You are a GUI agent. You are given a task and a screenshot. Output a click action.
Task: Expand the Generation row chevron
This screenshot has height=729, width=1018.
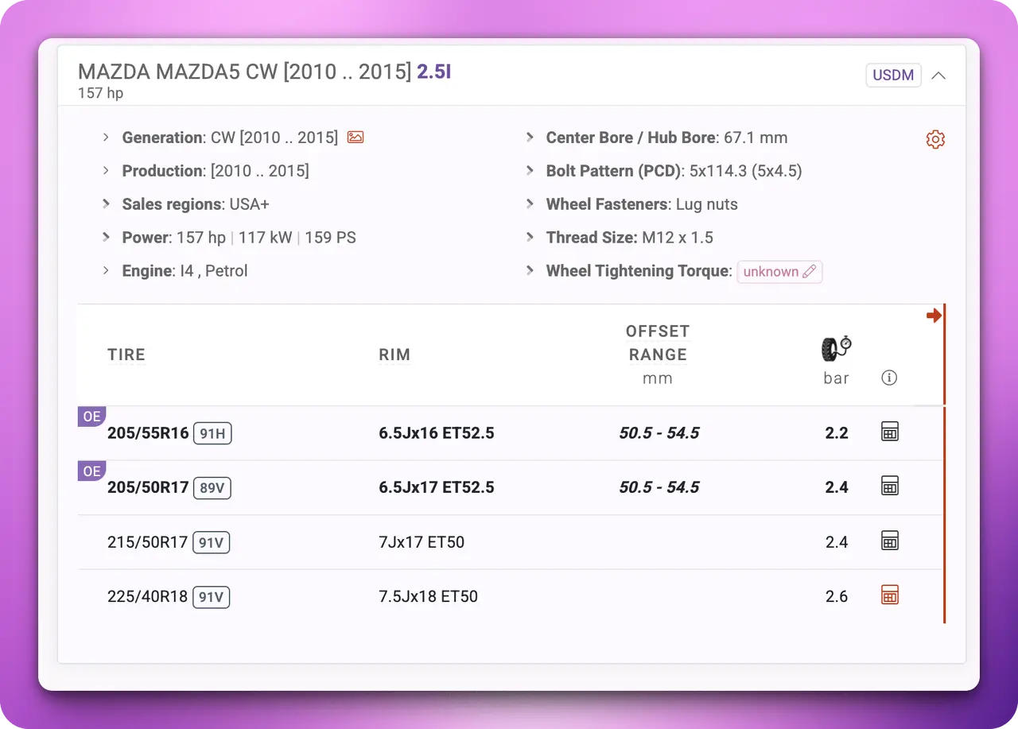point(106,138)
